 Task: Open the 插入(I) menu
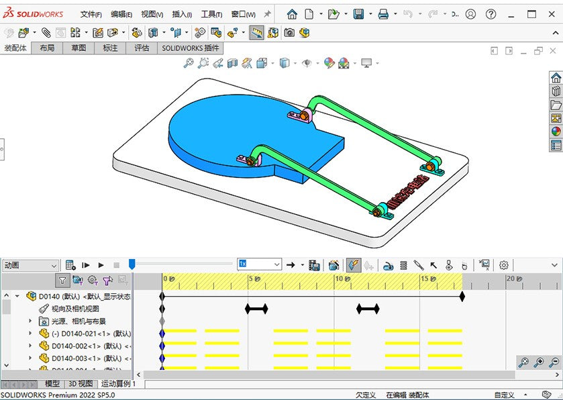click(182, 14)
